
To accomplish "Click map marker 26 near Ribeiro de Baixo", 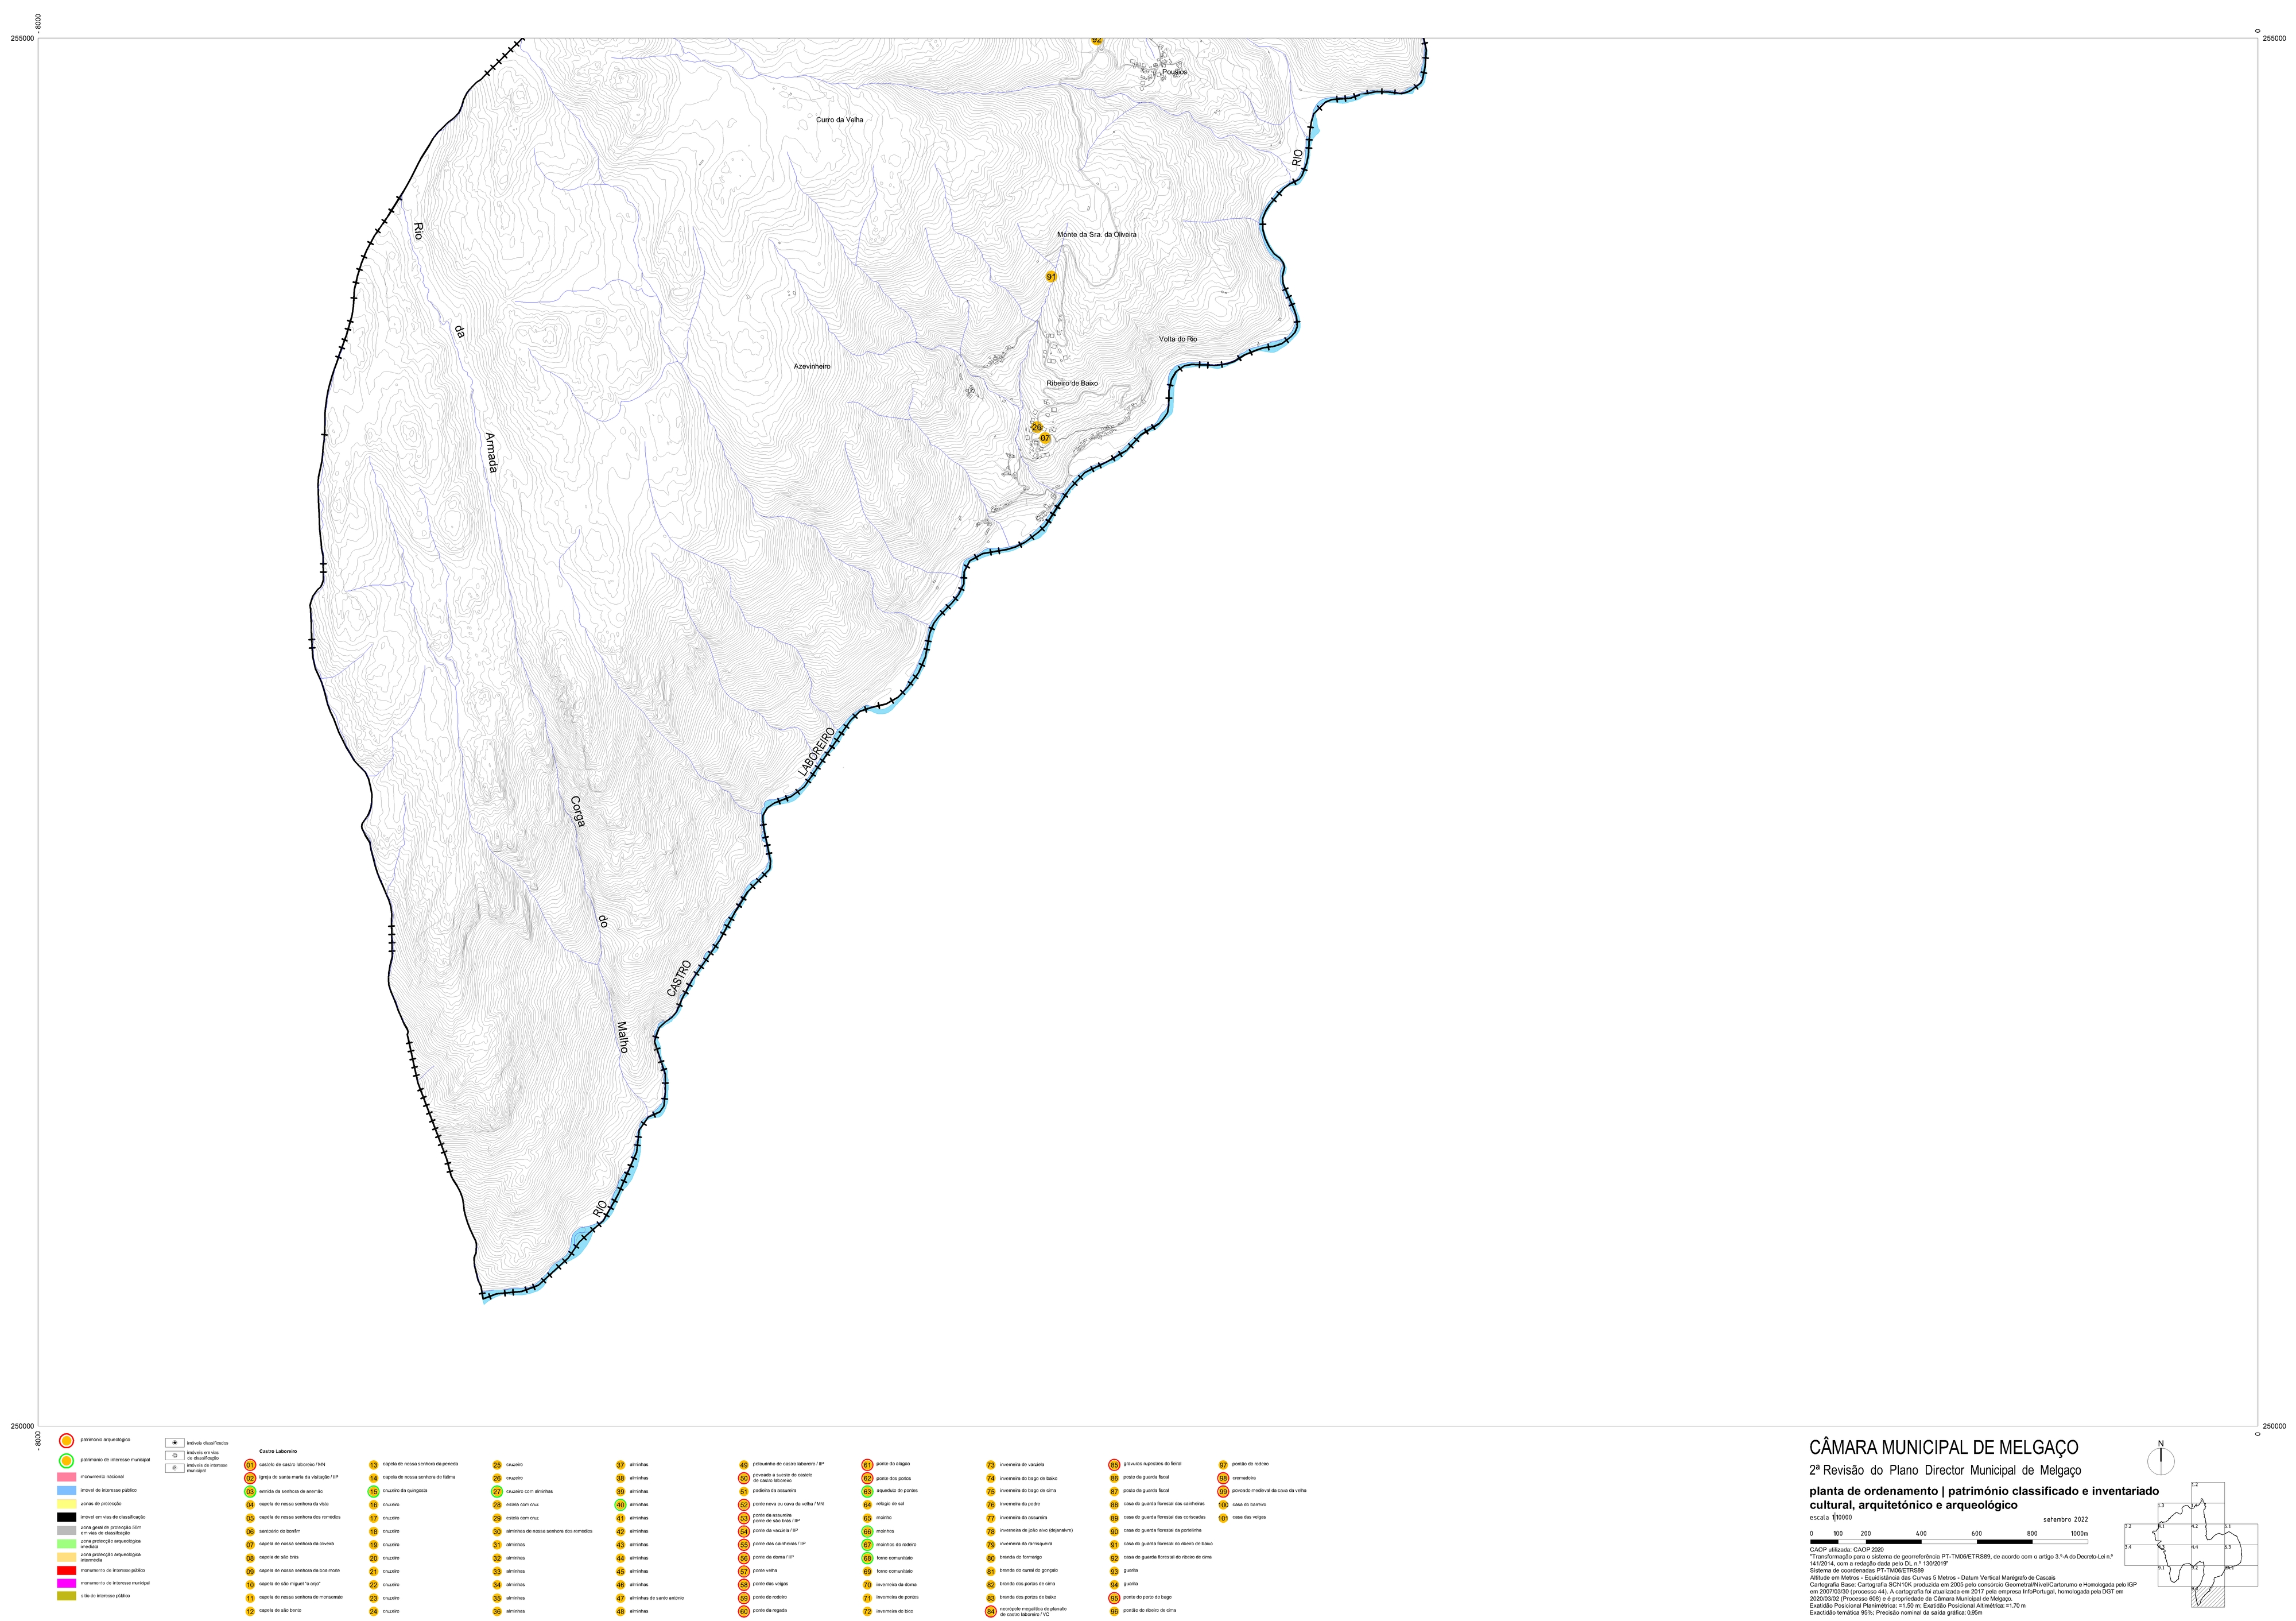I will [x=1037, y=427].
